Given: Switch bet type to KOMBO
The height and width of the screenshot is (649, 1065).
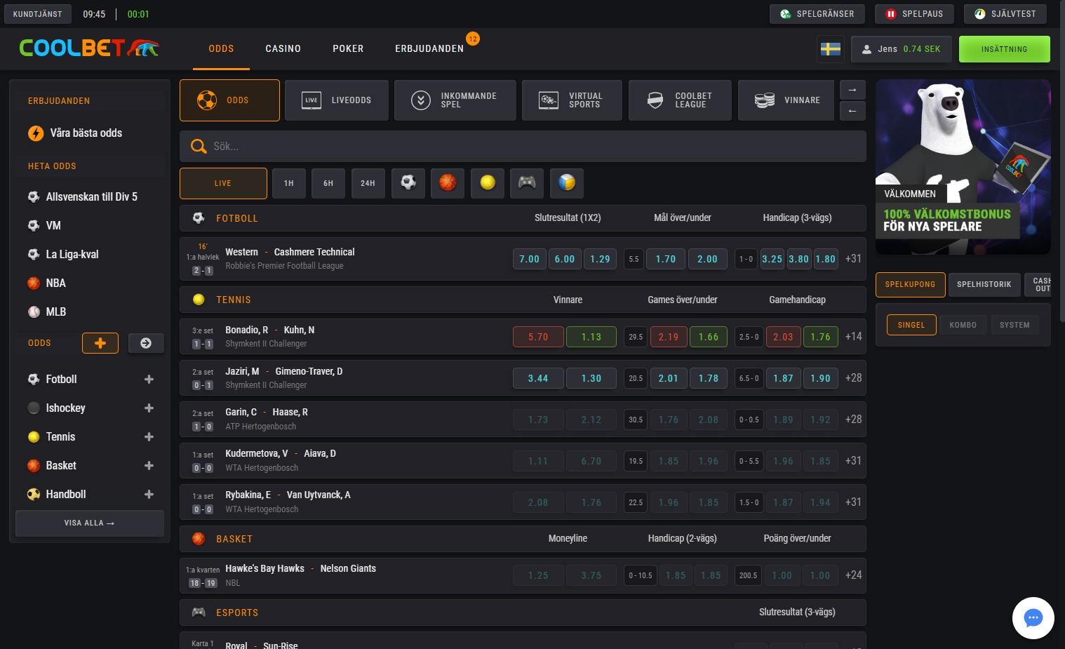Looking at the screenshot, I should coord(963,325).
